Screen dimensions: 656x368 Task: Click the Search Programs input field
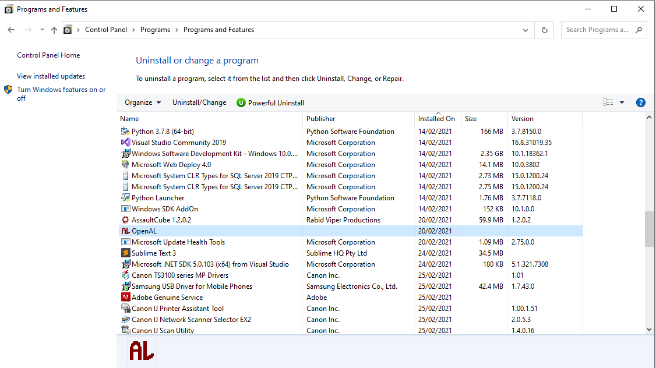point(597,30)
